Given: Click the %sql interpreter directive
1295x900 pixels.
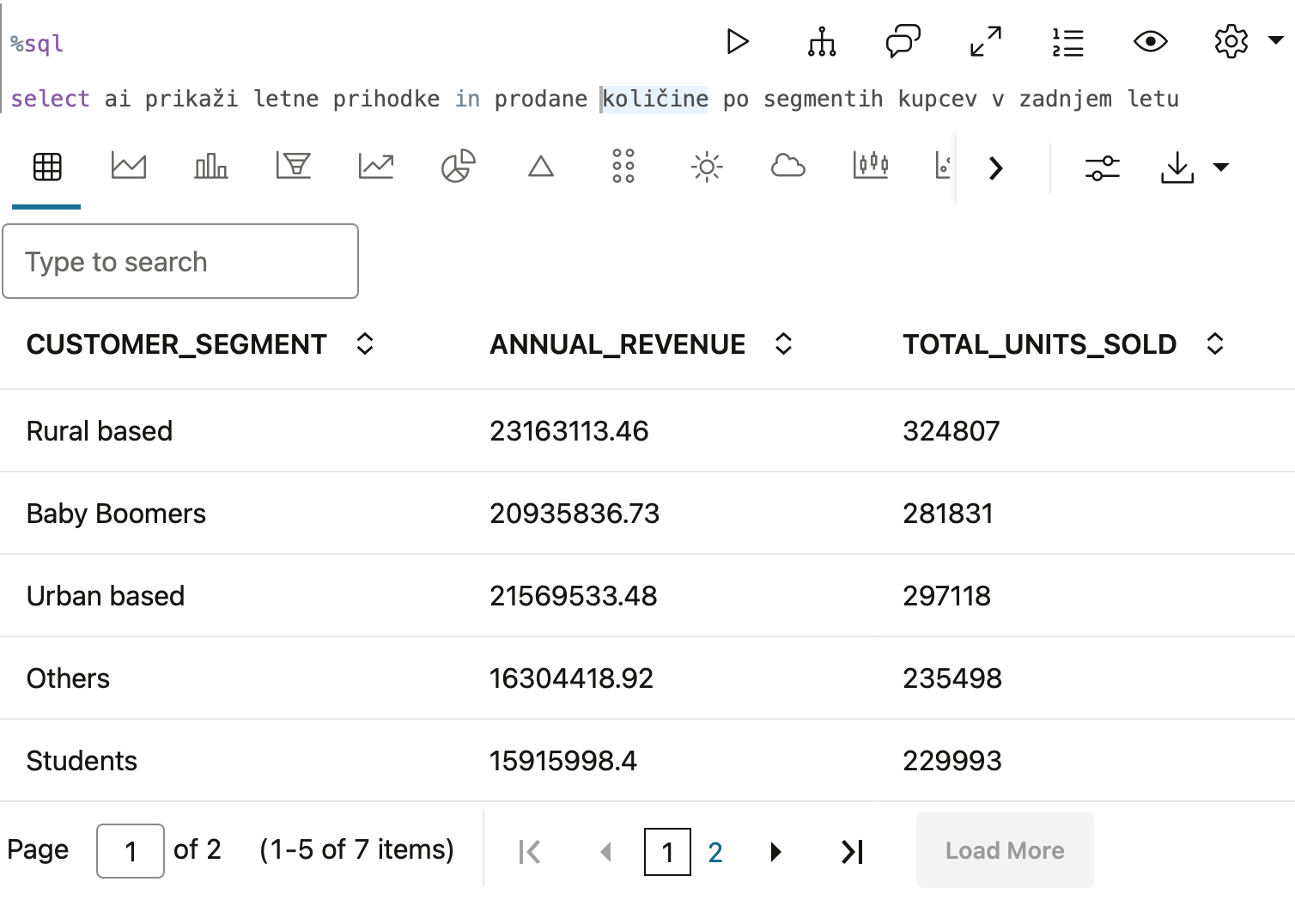Looking at the screenshot, I should [37, 44].
